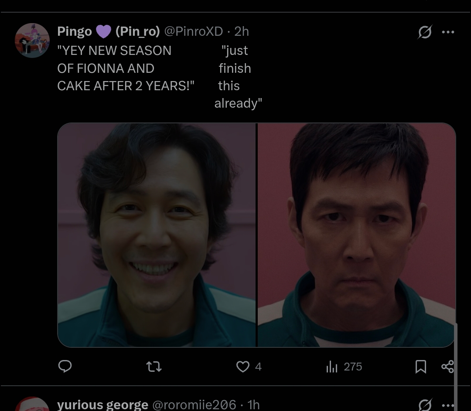
Task: Share Pingo's tweet via share icon
Action: click(x=447, y=367)
